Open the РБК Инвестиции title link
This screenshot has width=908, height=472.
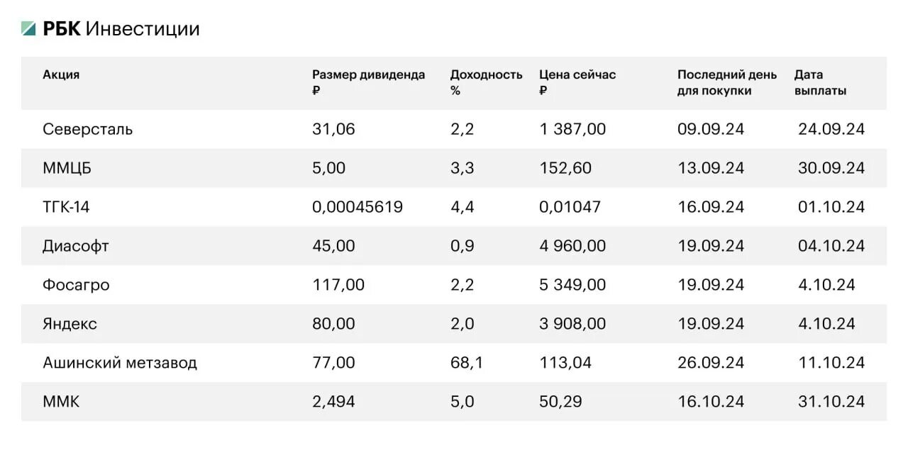pos(121,29)
